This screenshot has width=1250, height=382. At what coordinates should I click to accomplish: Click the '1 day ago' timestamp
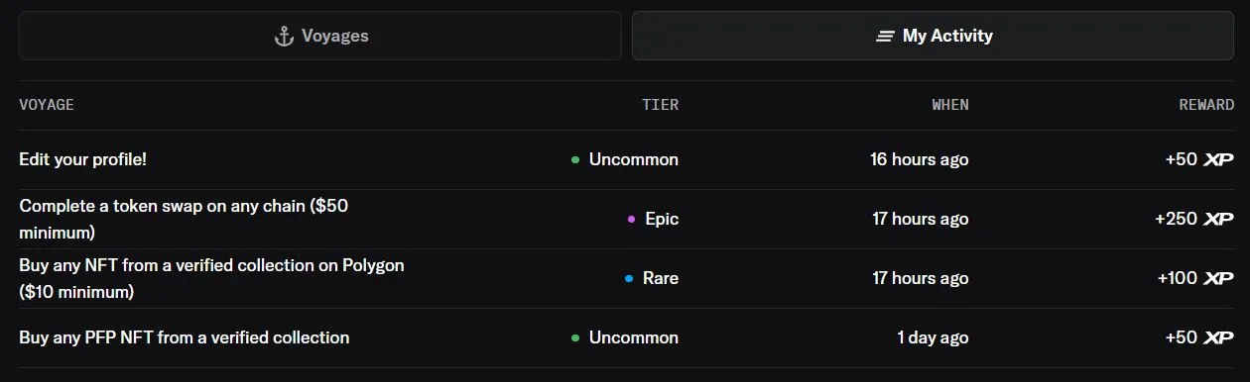point(933,337)
